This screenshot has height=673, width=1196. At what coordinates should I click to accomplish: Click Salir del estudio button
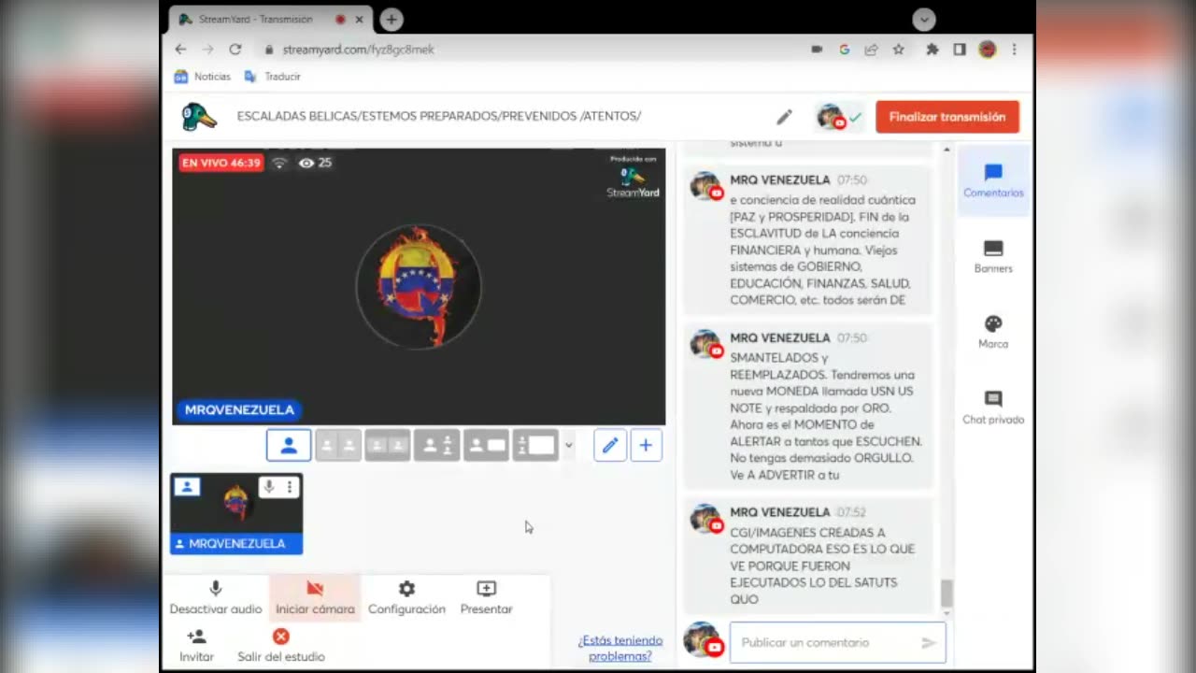coord(280,645)
